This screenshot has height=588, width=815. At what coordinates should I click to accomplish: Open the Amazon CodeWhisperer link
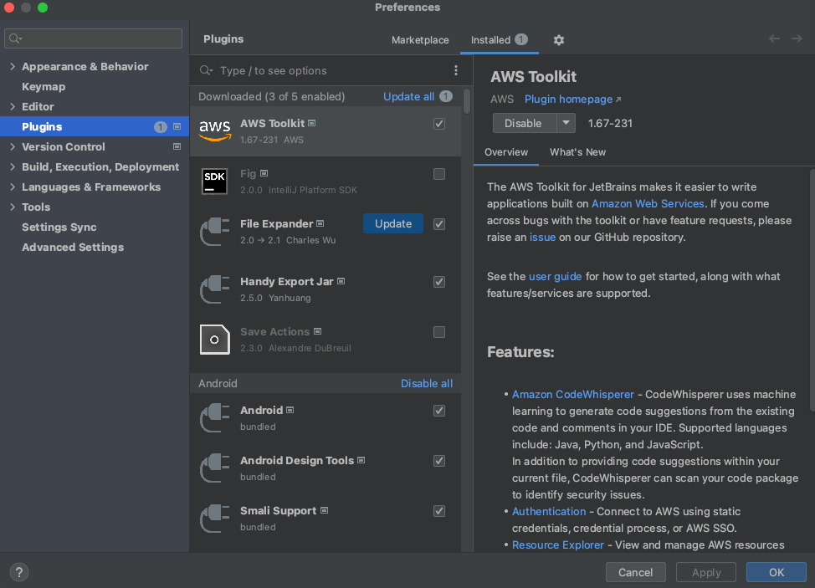(573, 394)
